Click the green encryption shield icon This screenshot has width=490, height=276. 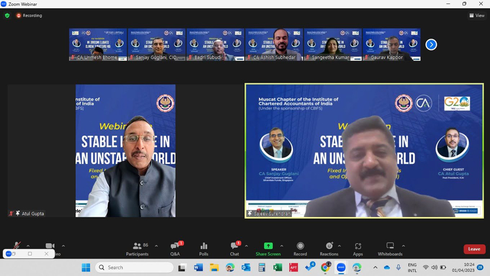(x=7, y=16)
